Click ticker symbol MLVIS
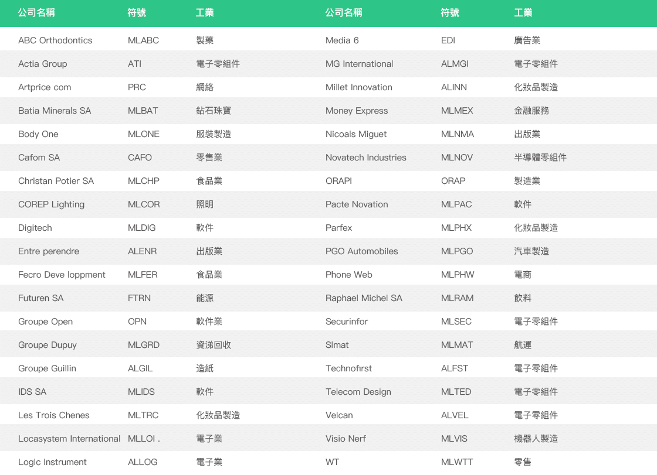The height and width of the screenshot is (475, 657). click(454, 439)
